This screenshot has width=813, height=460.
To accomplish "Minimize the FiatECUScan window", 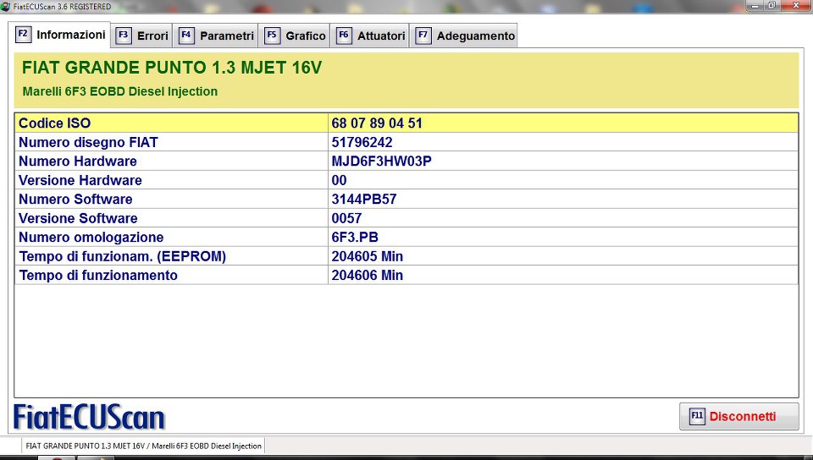I will tap(755, 6).
